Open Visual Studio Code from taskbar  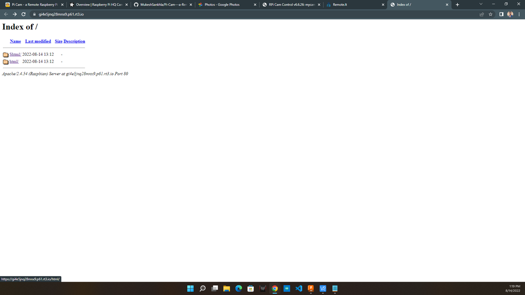pos(299,288)
